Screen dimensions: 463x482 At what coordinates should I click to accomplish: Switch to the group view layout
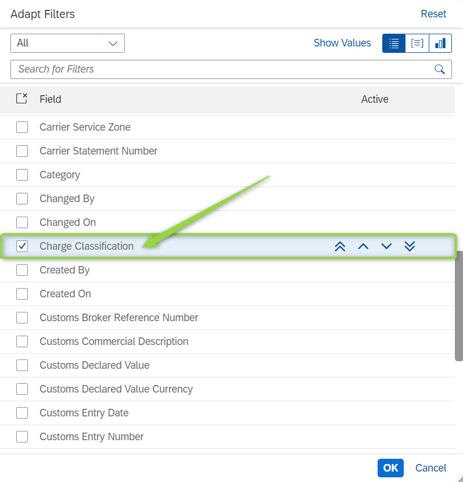point(417,43)
